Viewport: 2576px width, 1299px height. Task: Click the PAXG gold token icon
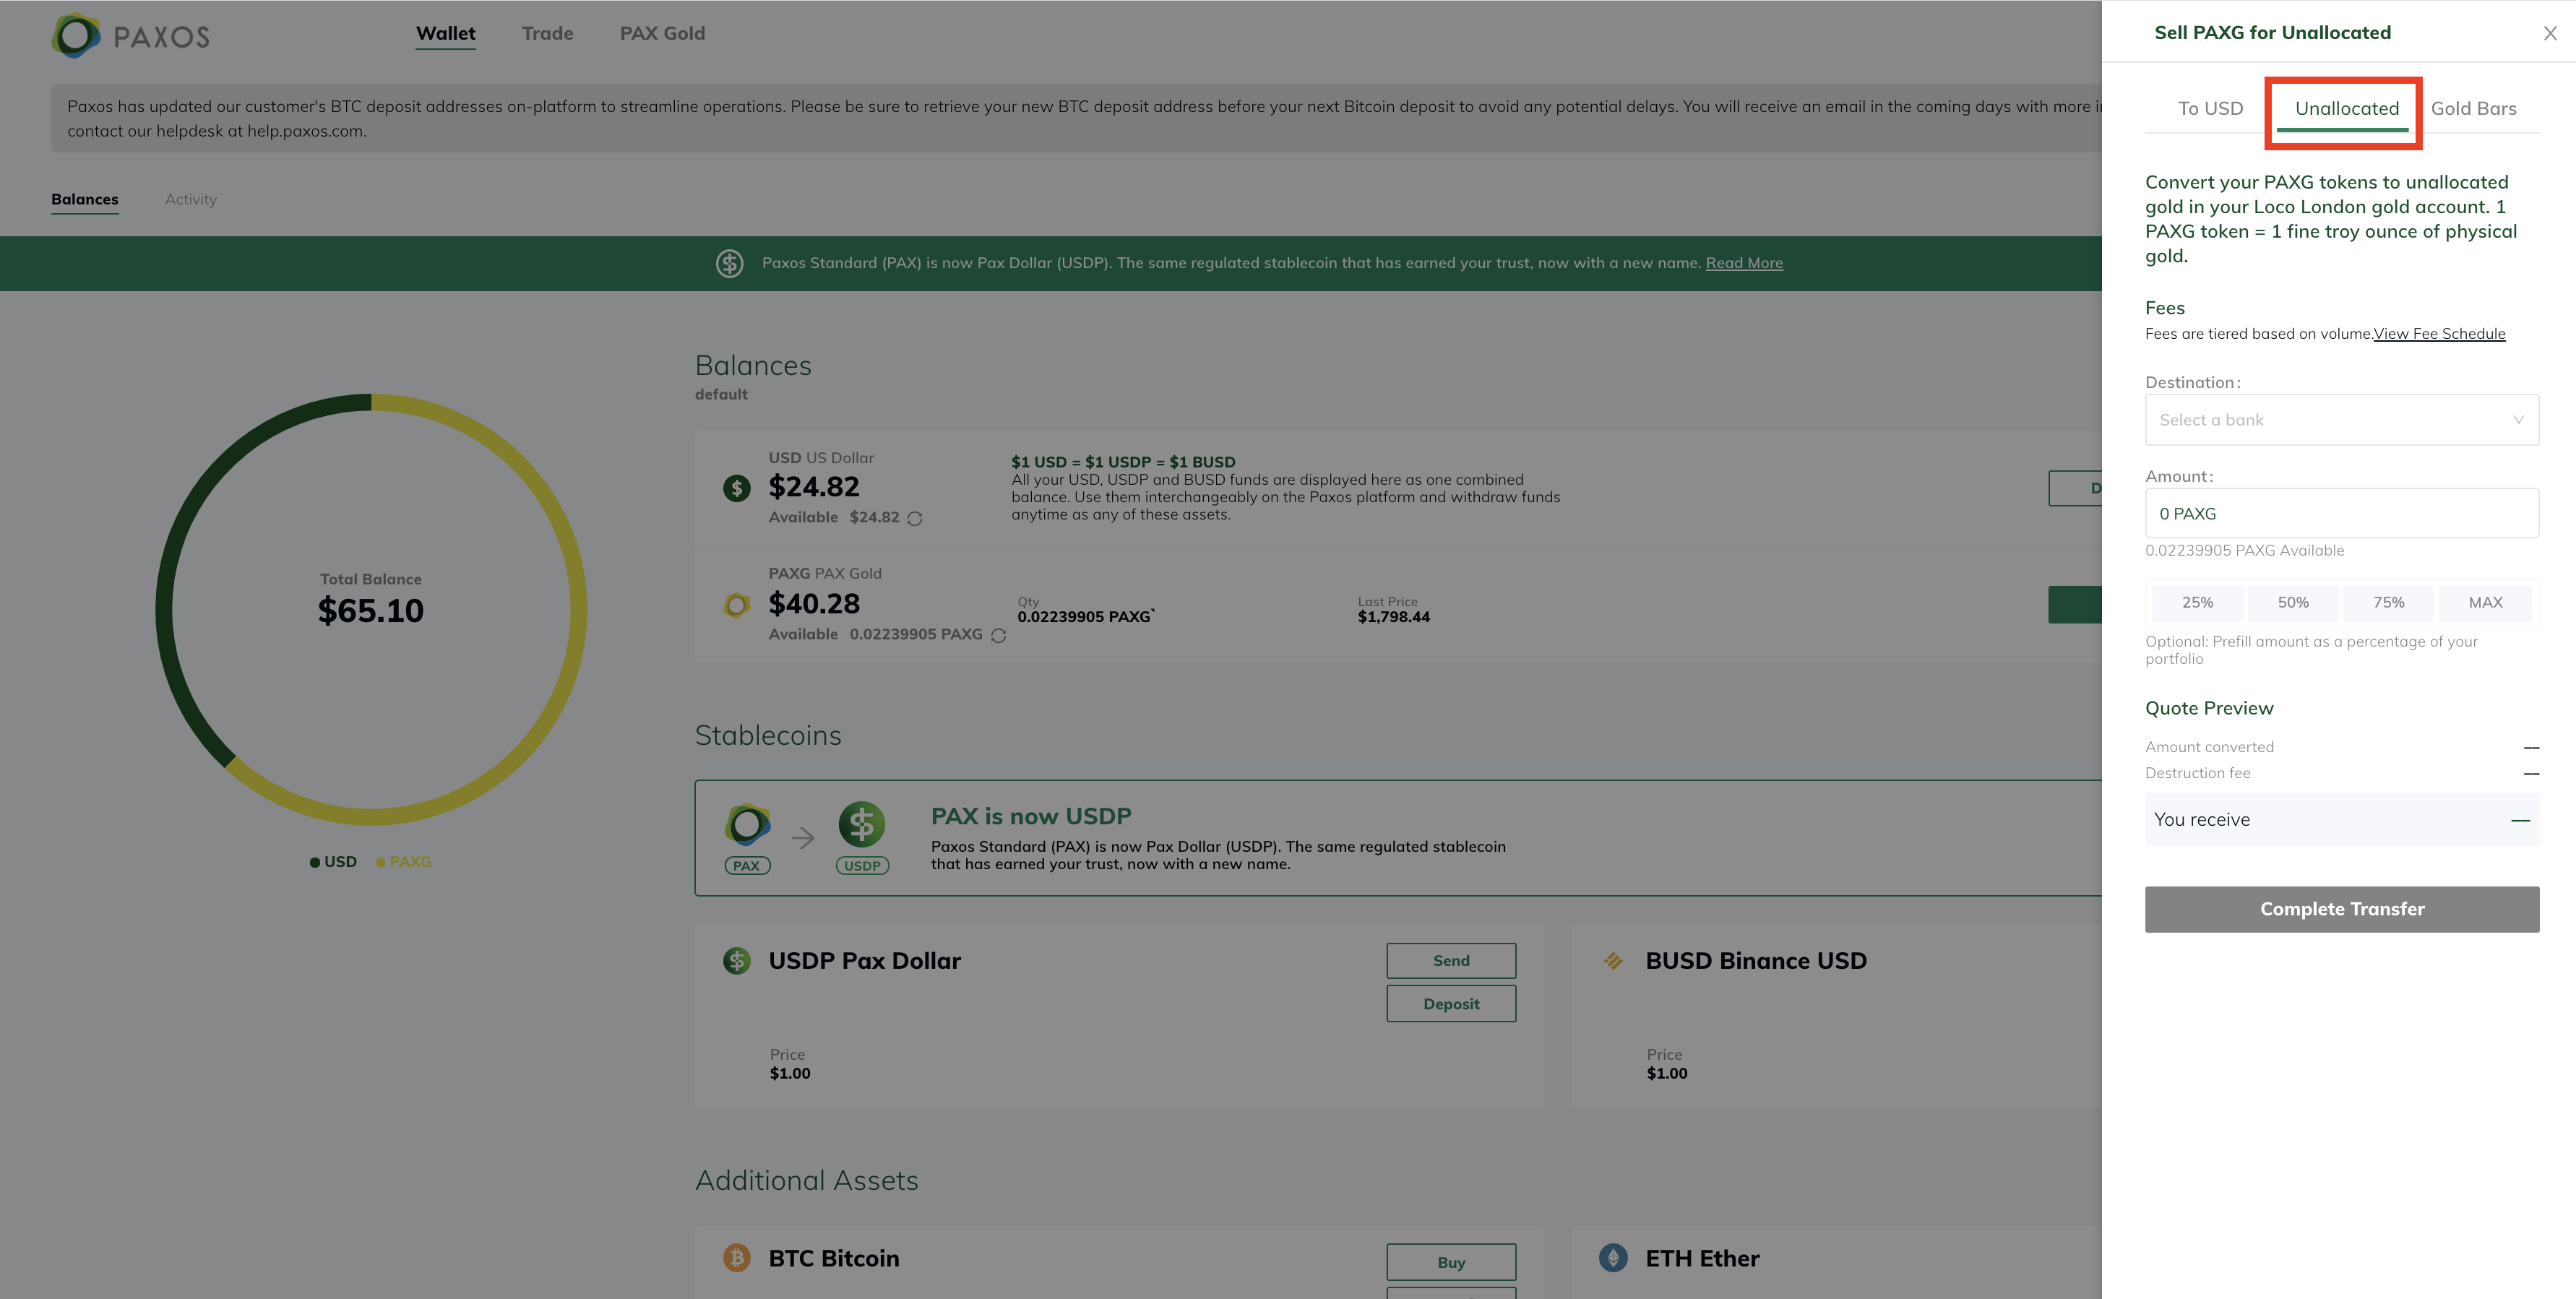point(737,605)
